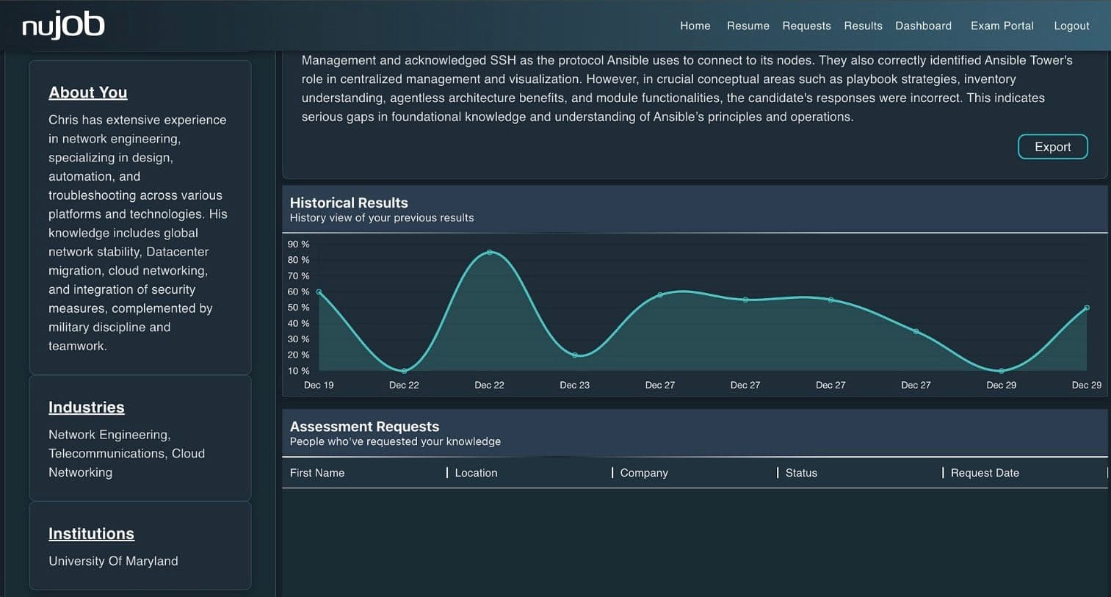Click the Location column header

476,473
